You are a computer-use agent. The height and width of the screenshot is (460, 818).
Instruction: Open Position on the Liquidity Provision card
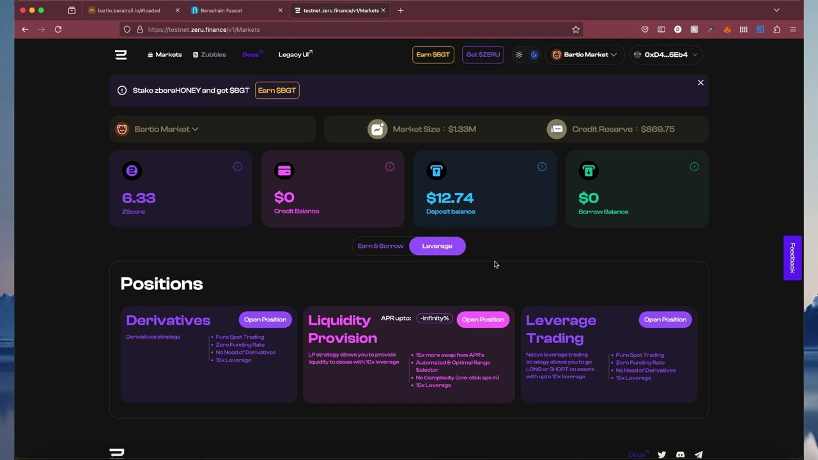[483, 319]
